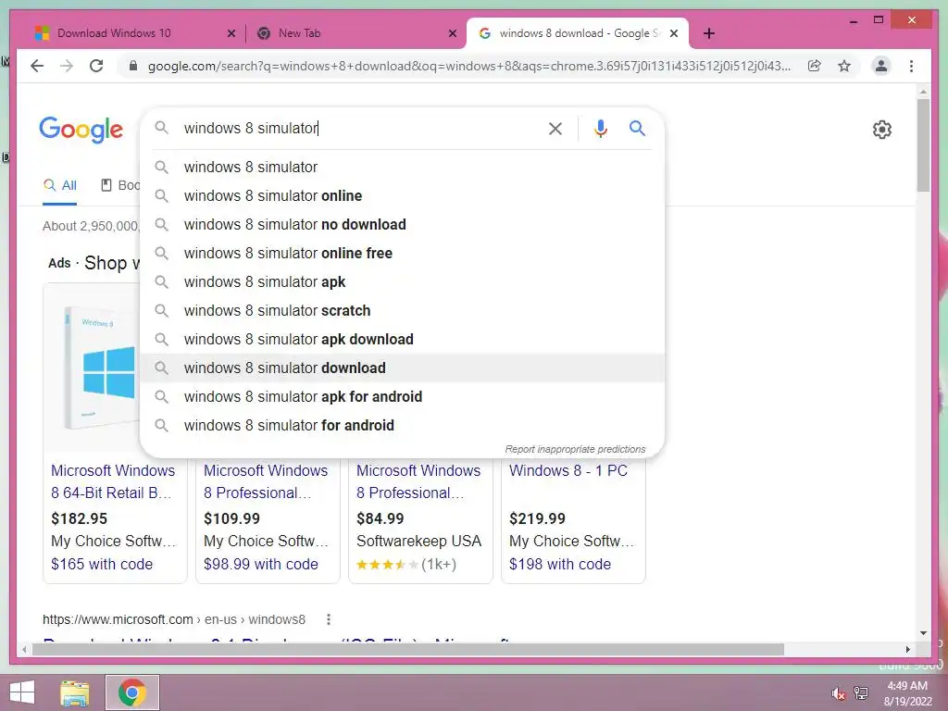Viewport: 948px width, 711px height.
Task: Choose suggestion 'windows 8 simulator online free'
Action: click(x=402, y=254)
